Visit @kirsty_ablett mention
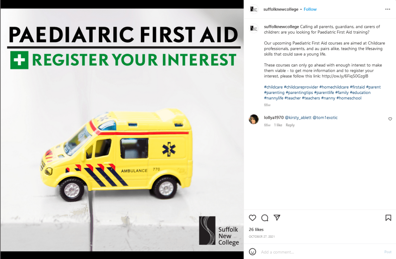Screen dimensions: 396x259 coord(298,118)
